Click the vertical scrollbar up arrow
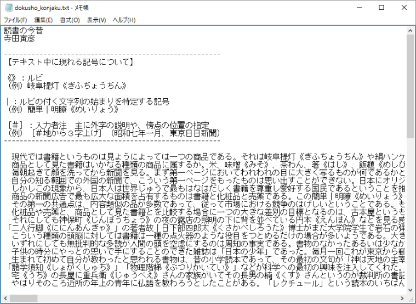Viewport: 416px width, 304px height. pos(410,30)
